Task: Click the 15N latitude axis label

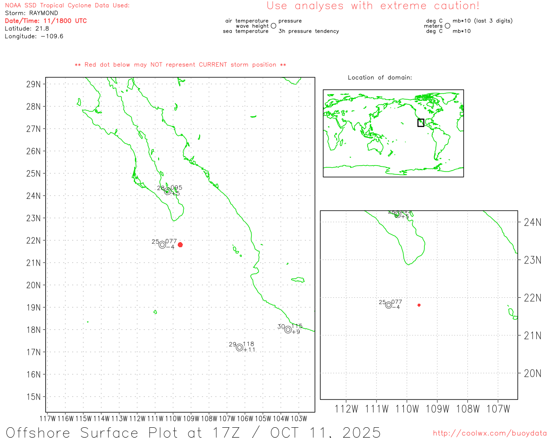Action: tap(33, 397)
